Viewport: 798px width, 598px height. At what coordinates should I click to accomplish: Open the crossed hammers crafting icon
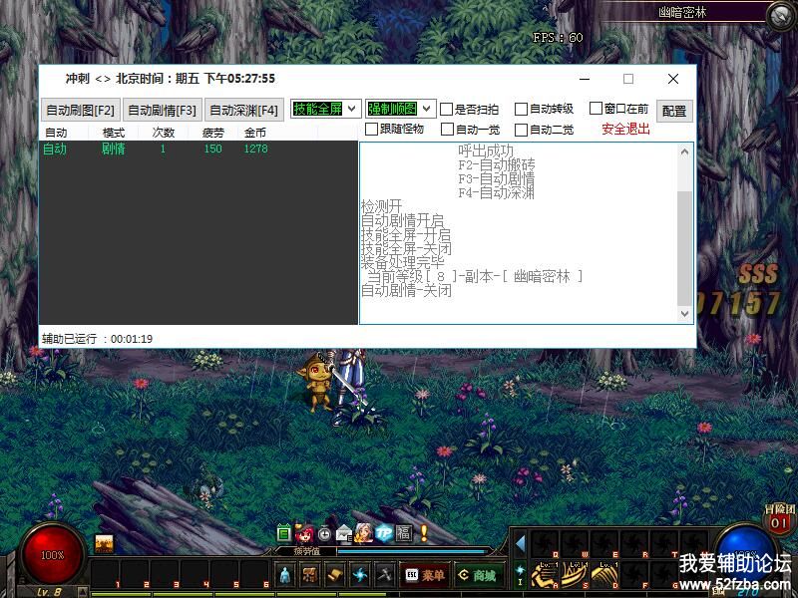pyautogui.click(x=384, y=575)
